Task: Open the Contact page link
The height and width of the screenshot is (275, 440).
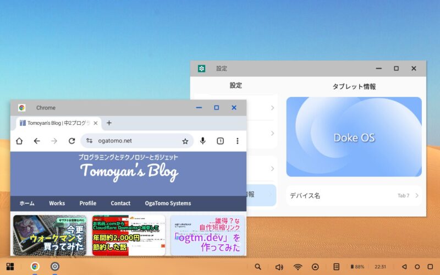Action: 120,203
